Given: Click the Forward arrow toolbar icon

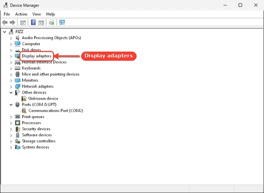Looking at the screenshot, I should (12, 22).
